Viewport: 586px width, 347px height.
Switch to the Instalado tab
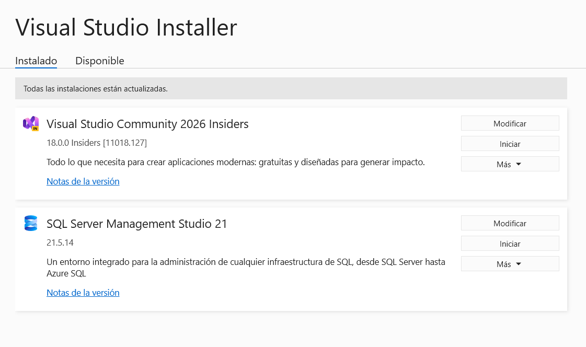(x=36, y=61)
